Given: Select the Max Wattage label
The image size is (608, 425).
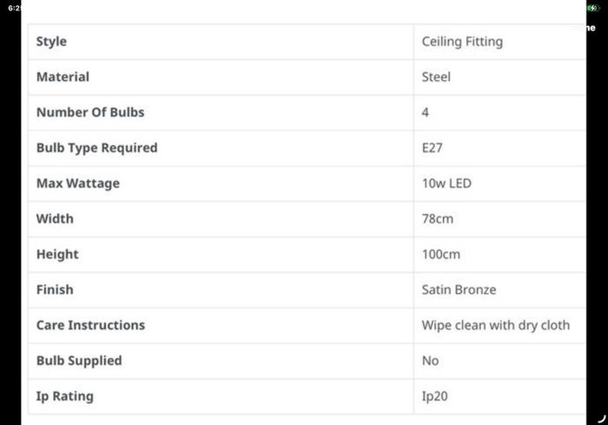Looking at the screenshot, I should coord(78,183).
